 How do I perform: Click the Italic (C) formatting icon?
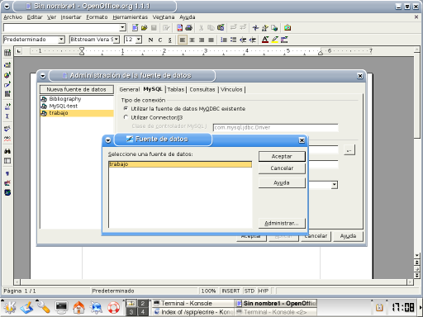(x=160, y=40)
